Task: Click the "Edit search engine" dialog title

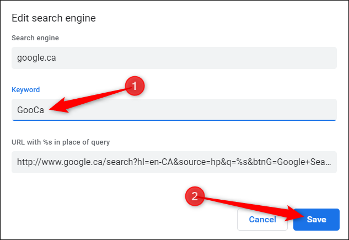Action: coord(54,18)
